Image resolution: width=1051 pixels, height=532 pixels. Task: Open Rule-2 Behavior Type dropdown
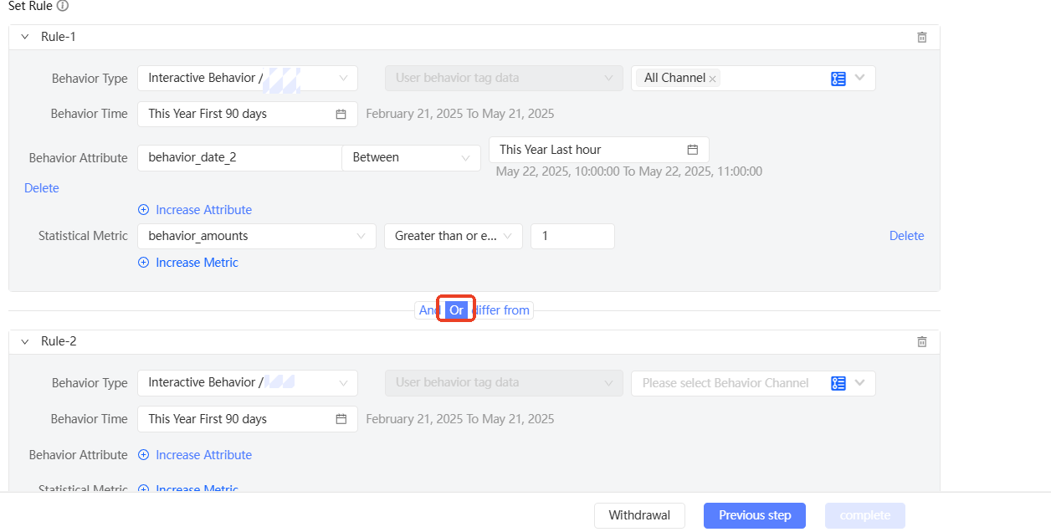click(248, 382)
